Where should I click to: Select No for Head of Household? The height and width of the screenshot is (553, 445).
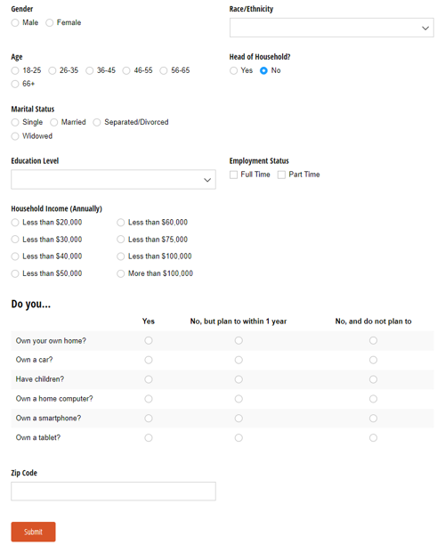click(x=263, y=70)
